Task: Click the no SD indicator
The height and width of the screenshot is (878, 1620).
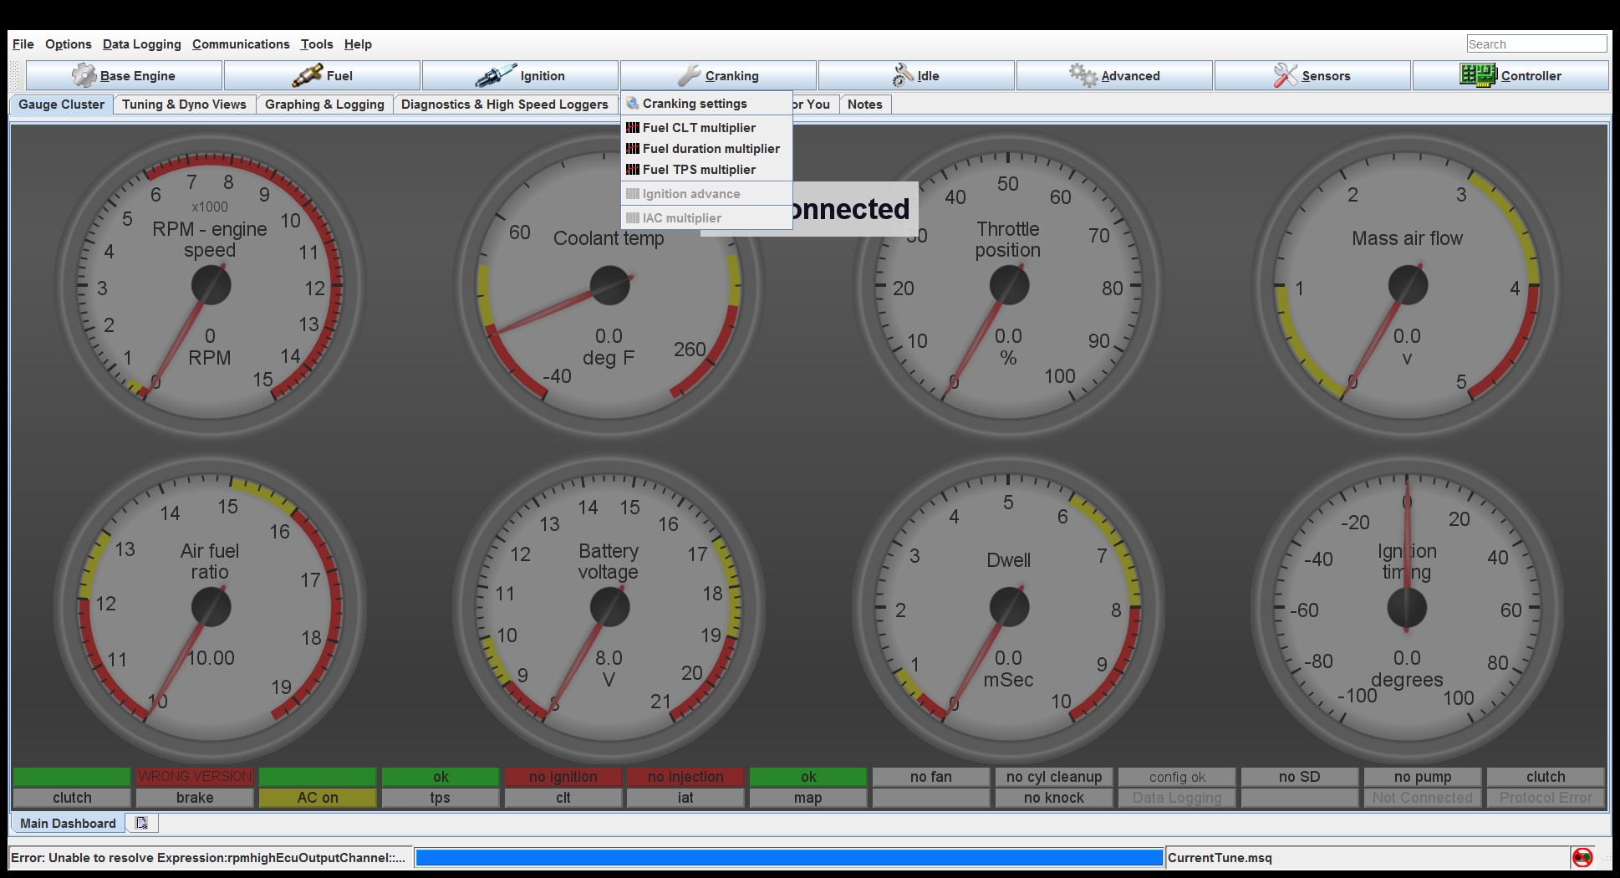Action: (x=1300, y=777)
